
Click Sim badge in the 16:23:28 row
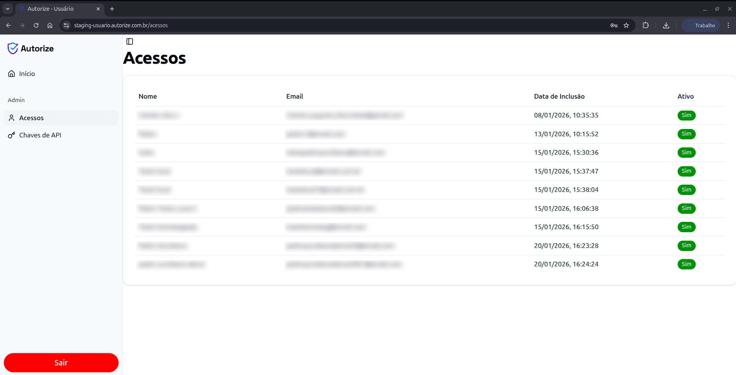(686, 246)
